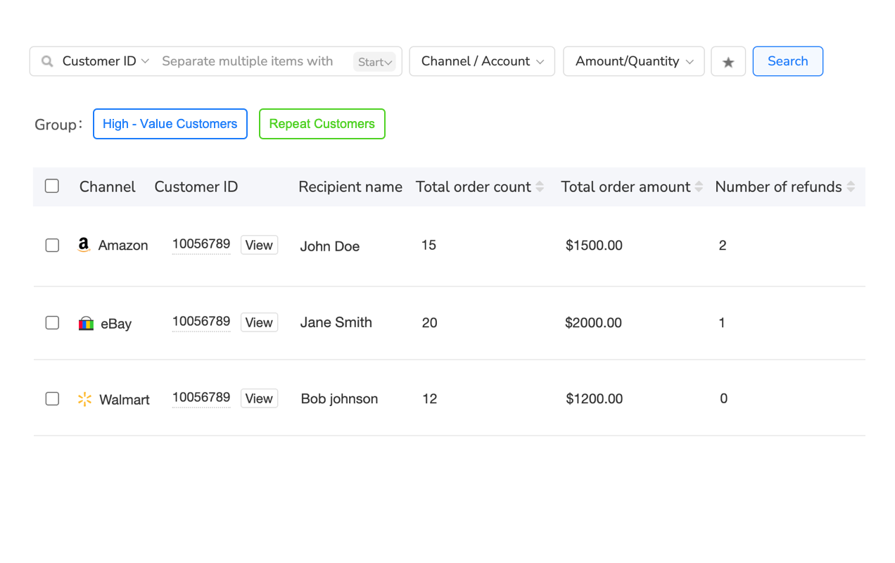Click View next to Jane Smith's customer ID
The image size is (895, 563).
(x=259, y=322)
